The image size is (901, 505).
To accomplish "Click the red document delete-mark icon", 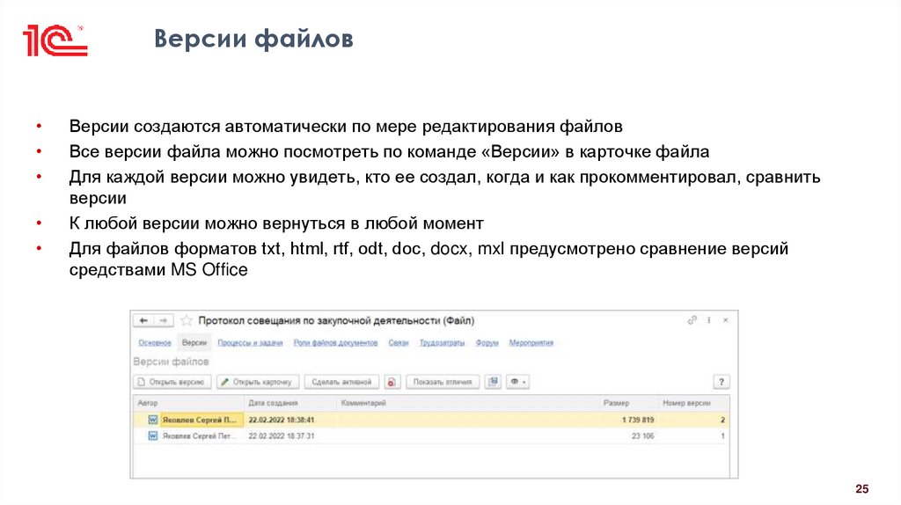I will coord(392,382).
